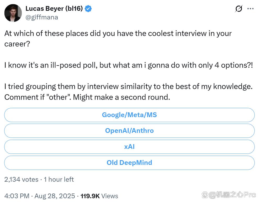Screen dimensions: 261x204
Task: Choose the Old DeepMind poll option
Action: (x=129, y=163)
